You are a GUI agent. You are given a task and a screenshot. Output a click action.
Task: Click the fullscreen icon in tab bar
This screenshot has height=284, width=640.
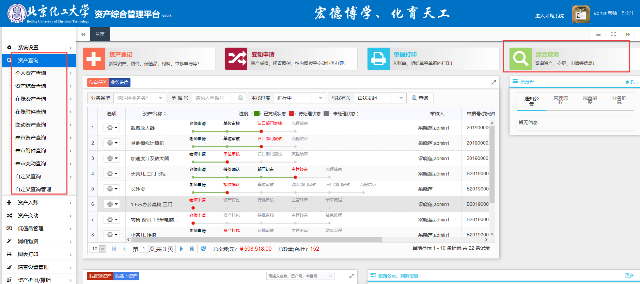tap(613, 34)
